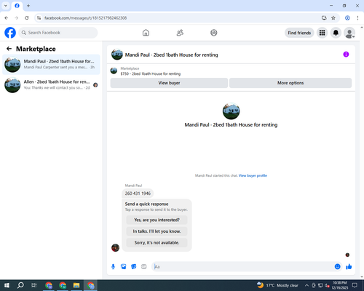Image resolution: width=364 pixels, height=291 pixels.
Task: Click the address bar URL
Action: coord(85,18)
